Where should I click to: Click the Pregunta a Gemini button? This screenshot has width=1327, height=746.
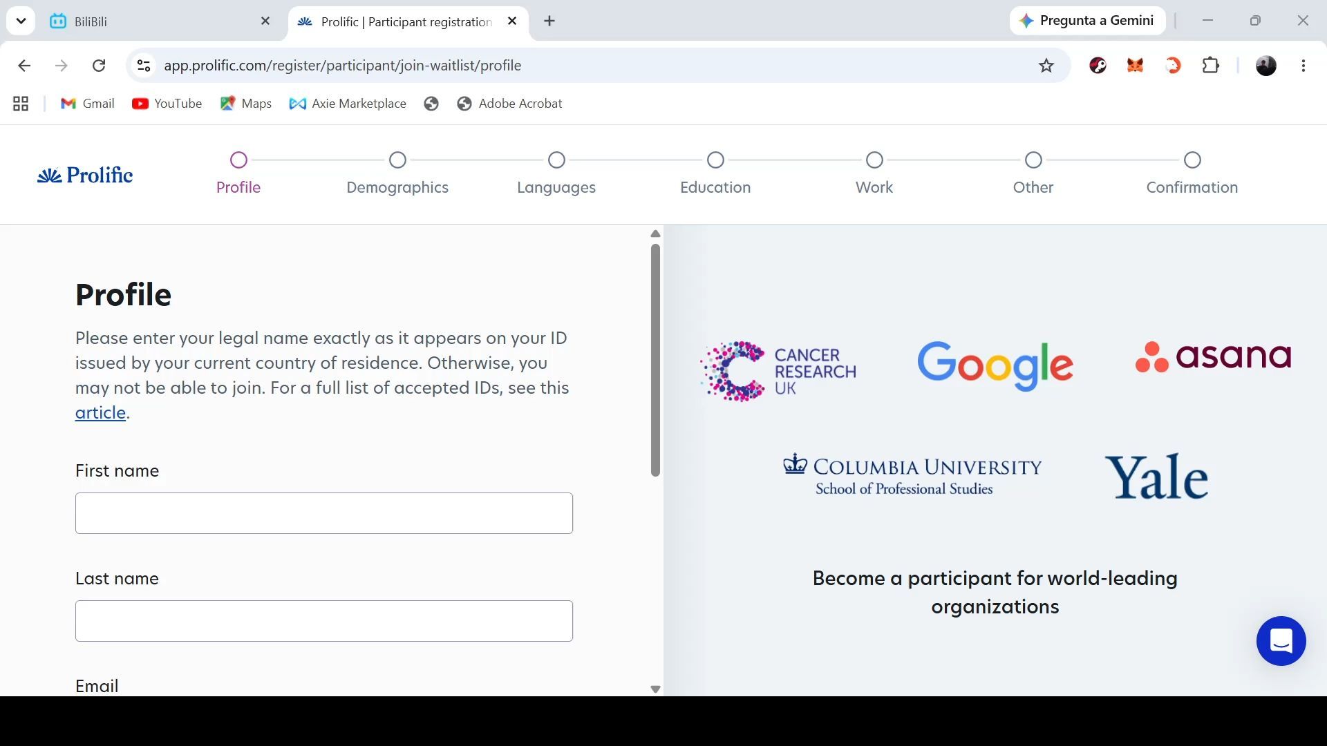[1087, 21]
